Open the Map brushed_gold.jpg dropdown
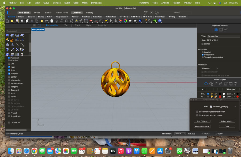 click(x=223, y=107)
